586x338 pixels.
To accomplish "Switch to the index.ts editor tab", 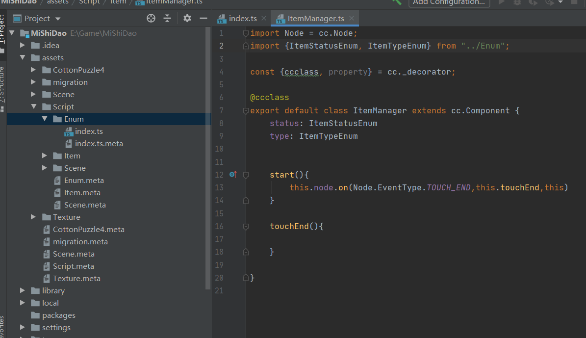I will tap(242, 19).
